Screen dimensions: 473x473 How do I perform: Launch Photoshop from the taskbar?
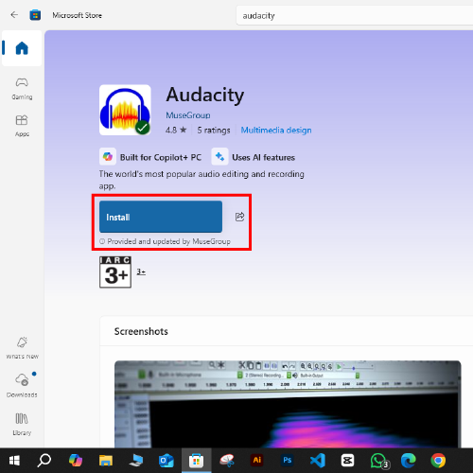click(288, 461)
